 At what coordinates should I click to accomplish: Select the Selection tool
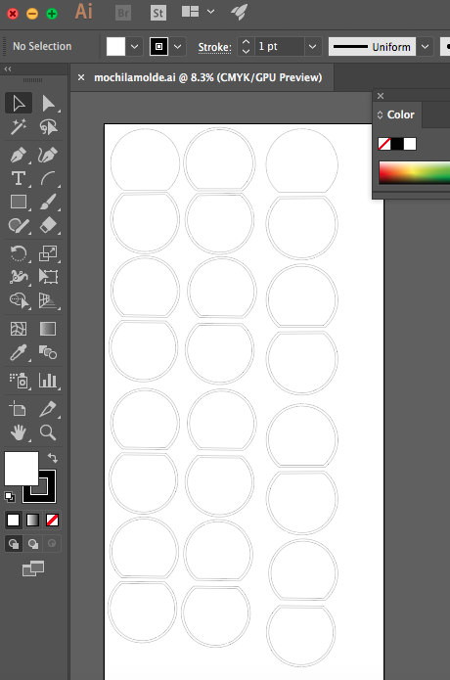pyautogui.click(x=19, y=103)
